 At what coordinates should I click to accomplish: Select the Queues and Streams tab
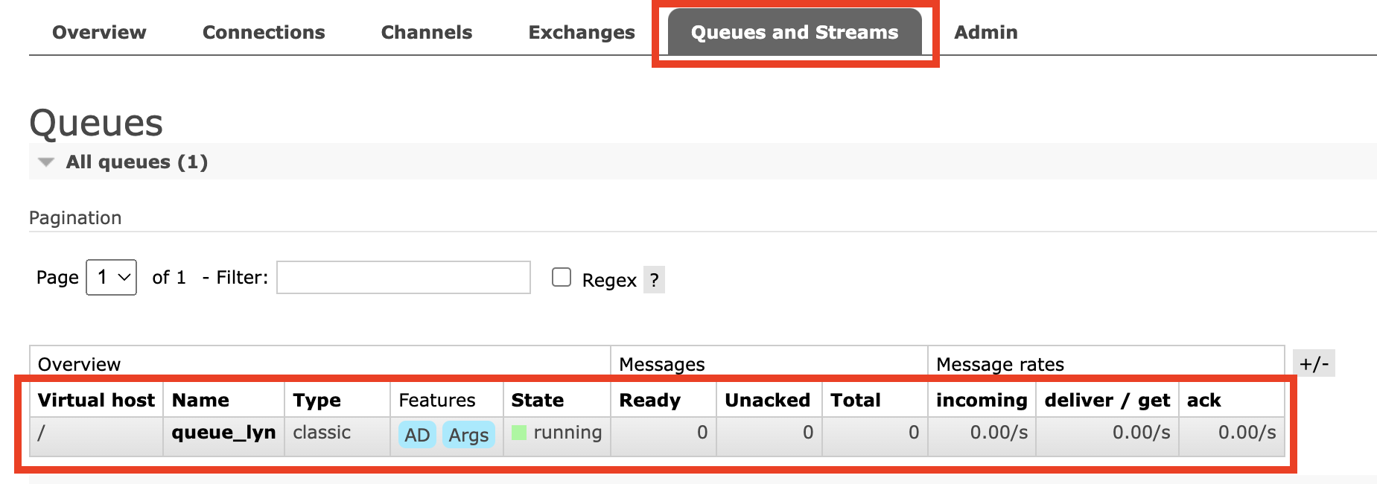[x=795, y=32]
